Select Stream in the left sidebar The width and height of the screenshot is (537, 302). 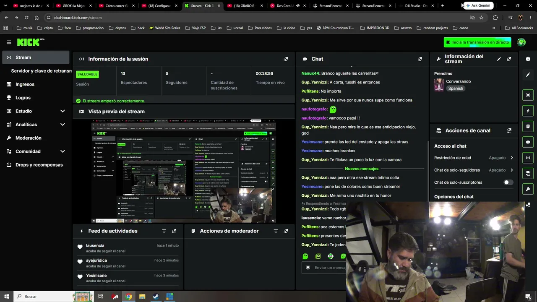[x=36, y=57]
